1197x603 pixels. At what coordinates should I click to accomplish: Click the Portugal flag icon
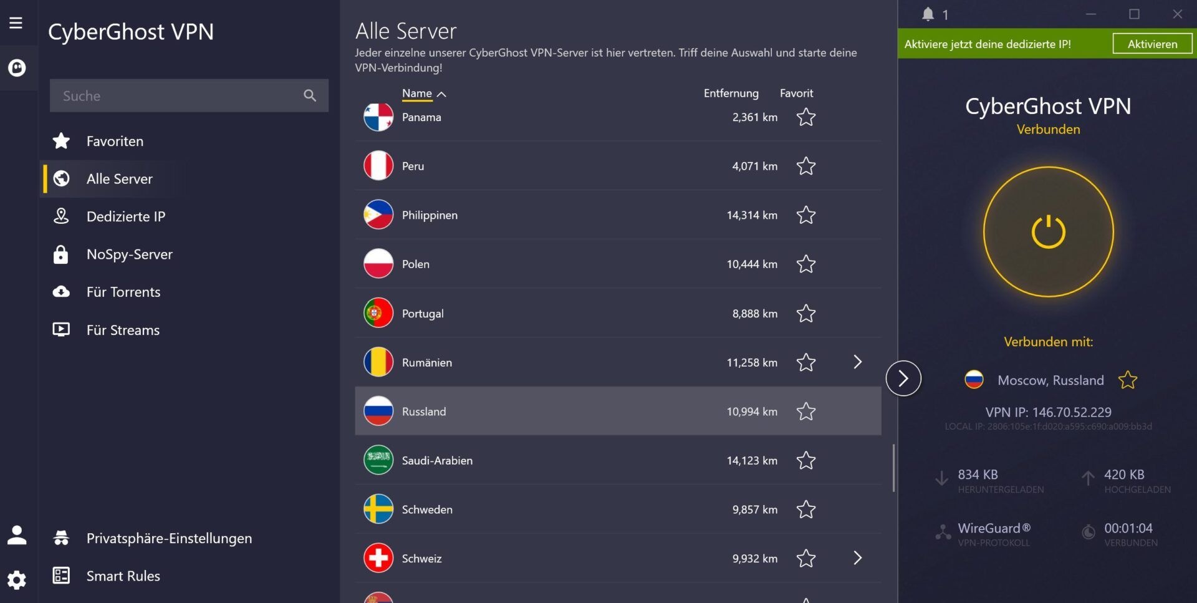coord(378,313)
